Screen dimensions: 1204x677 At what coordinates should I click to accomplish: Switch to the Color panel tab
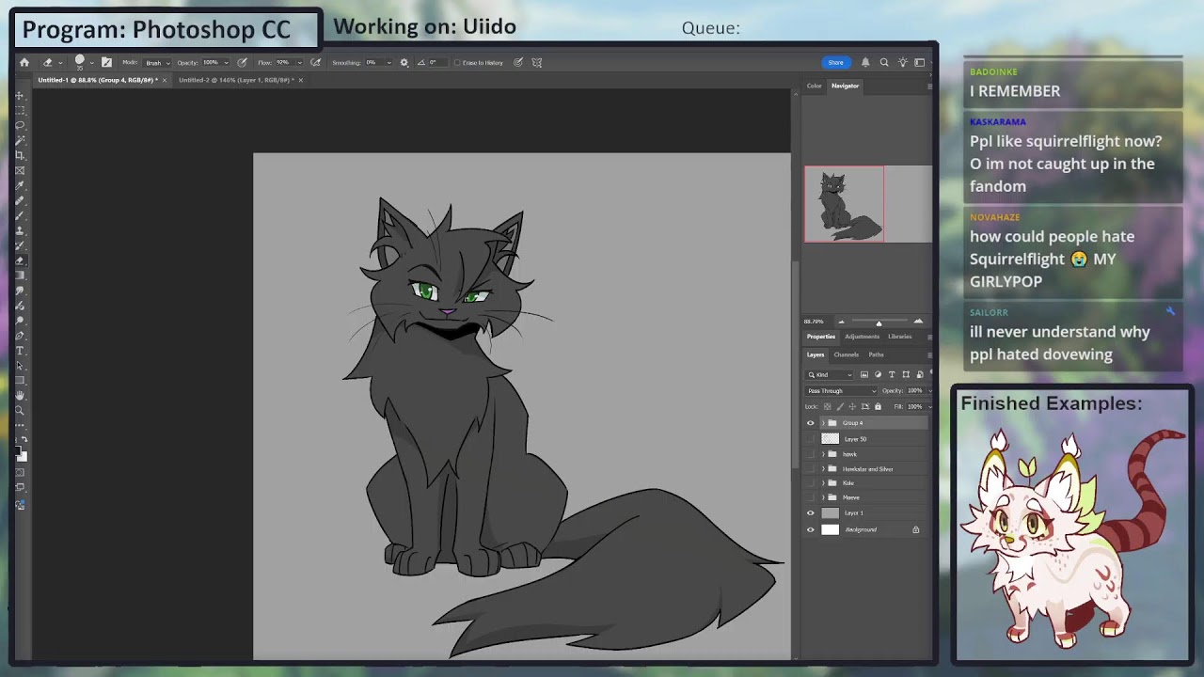pyautogui.click(x=814, y=86)
